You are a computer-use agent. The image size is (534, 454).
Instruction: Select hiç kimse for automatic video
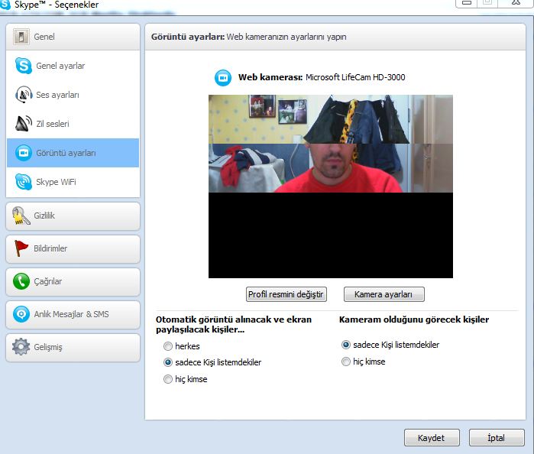168,379
